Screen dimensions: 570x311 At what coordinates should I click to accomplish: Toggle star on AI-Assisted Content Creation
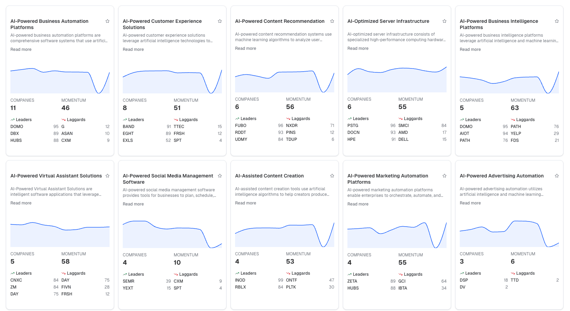pos(332,176)
